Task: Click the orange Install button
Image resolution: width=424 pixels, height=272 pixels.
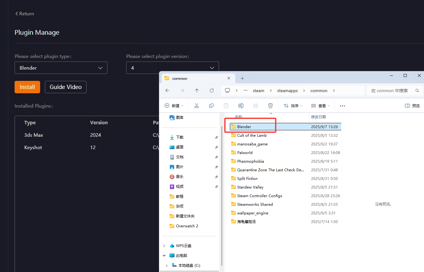Action: coord(27,87)
